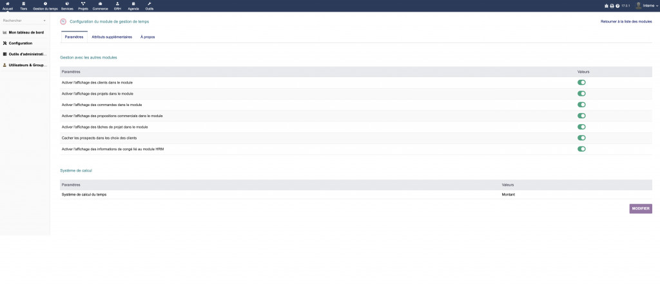The height and width of the screenshot is (288, 660).
Task: Go to the Projets module icon
Action: (x=83, y=3)
